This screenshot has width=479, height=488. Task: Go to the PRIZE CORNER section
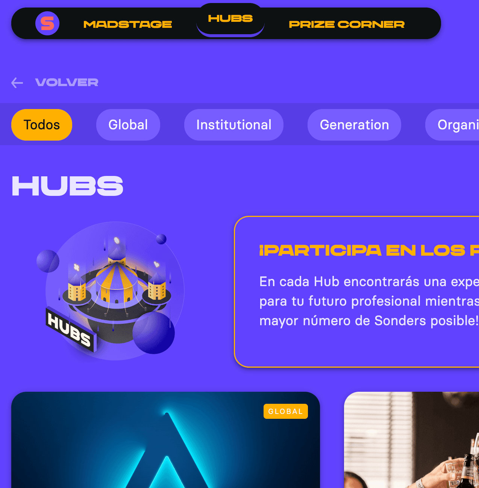[x=347, y=24]
